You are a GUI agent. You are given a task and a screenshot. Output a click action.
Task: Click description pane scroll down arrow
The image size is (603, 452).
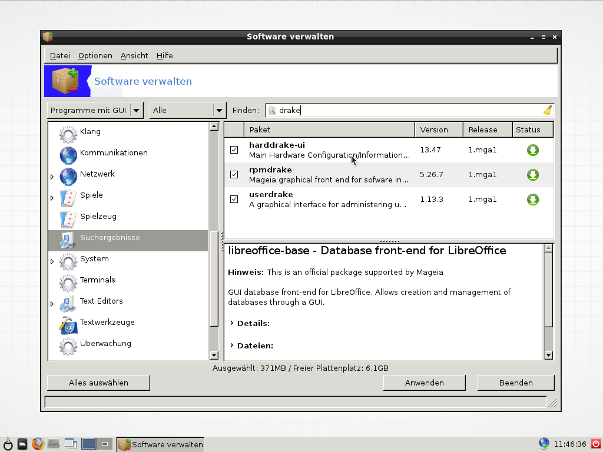pos(549,355)
